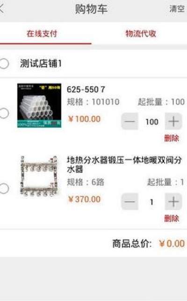Open the white pipes product thumbnail
The width and height of the screenshot is (187, 301).
[39, 105]
